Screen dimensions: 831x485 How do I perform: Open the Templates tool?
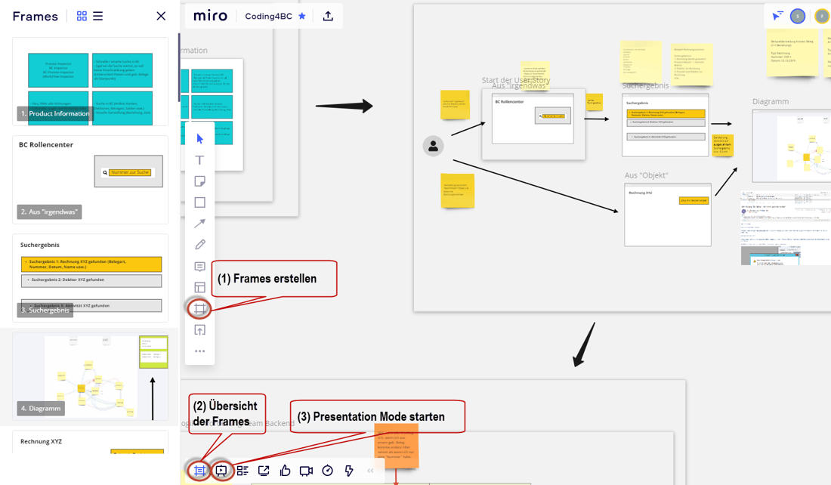[x=199, y=287]
